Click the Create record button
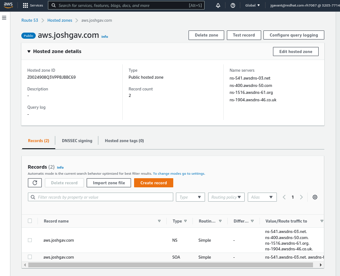This screenshot has height=276, width=340. point(153,183)
